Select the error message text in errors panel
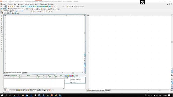The height and width of the screenshot is (97, 173). 76,80
